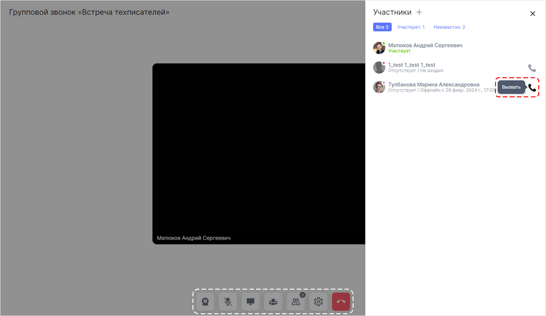
Task: Call 1_test 1_test 1_test with the phone icon
Action: (x=532, y=68)
